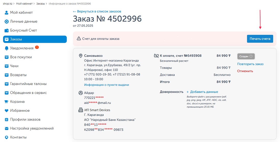Click the Корзина cart icon
280x142 pixels.
[7, 102]
